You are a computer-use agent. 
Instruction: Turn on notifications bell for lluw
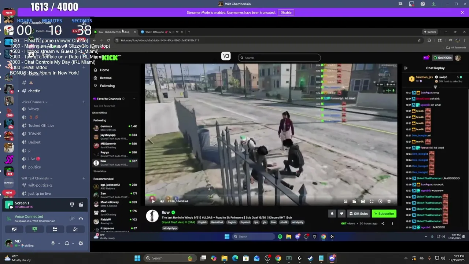tap(332, 213)
